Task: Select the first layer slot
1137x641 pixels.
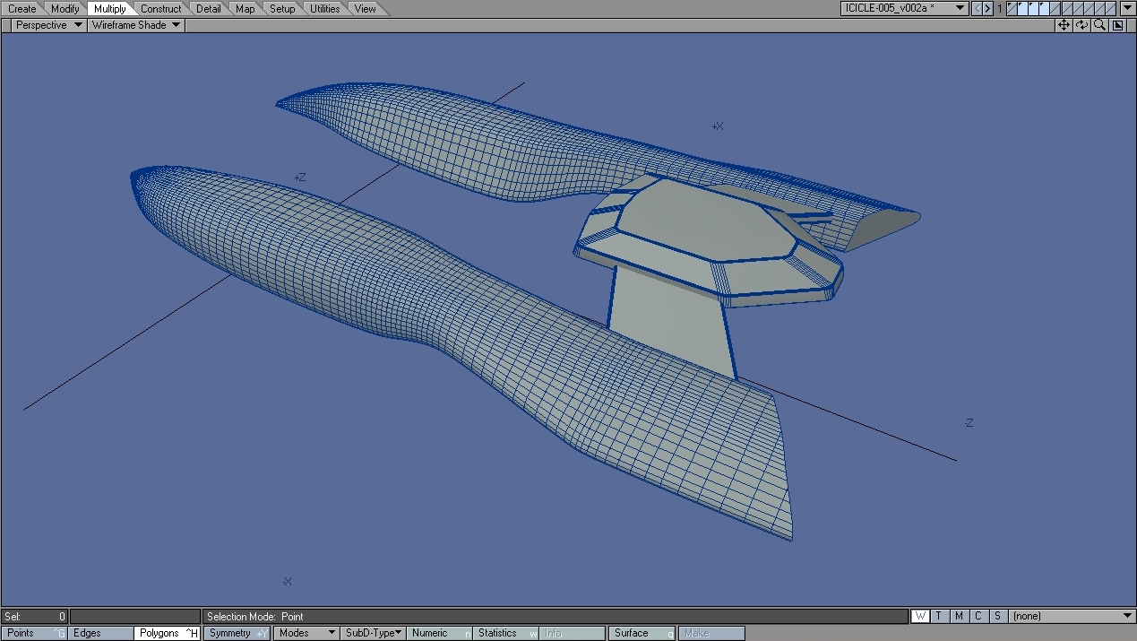Action: (1013, 9)
